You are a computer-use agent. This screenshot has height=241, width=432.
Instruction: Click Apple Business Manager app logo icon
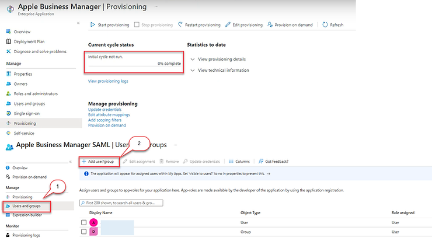click(x=10, y=9)
